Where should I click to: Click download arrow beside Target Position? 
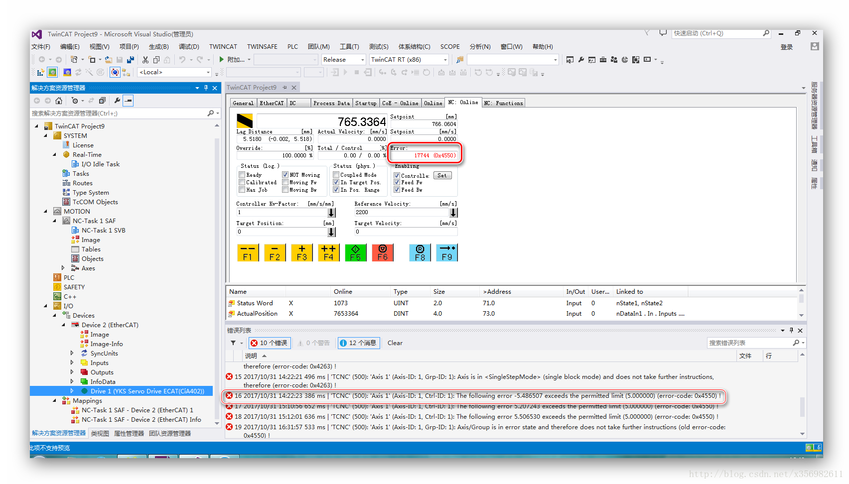pos(332,232)
